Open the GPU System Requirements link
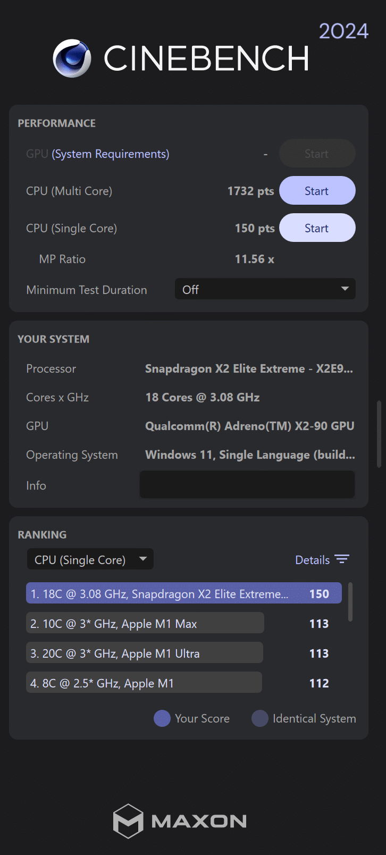Image resolution: width=386 pixels, height=855 pixels. click(x=110, y=154)
